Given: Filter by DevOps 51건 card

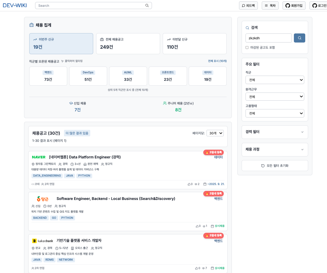Looking at the screenshot, I should click(x=88, y=76).
